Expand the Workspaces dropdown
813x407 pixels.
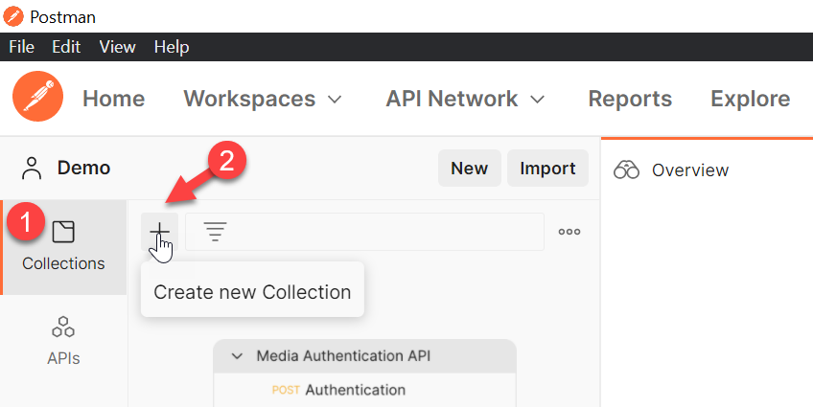pyautogui.click(x=263, y=99)
